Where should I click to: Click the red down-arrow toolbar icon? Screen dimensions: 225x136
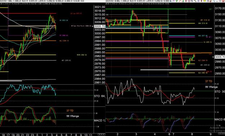pos(201,1)
